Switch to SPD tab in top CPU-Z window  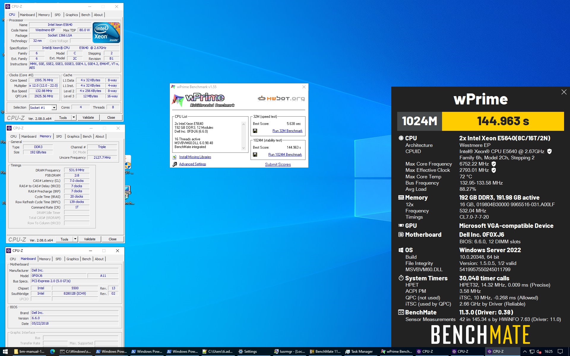click(57, 15)
